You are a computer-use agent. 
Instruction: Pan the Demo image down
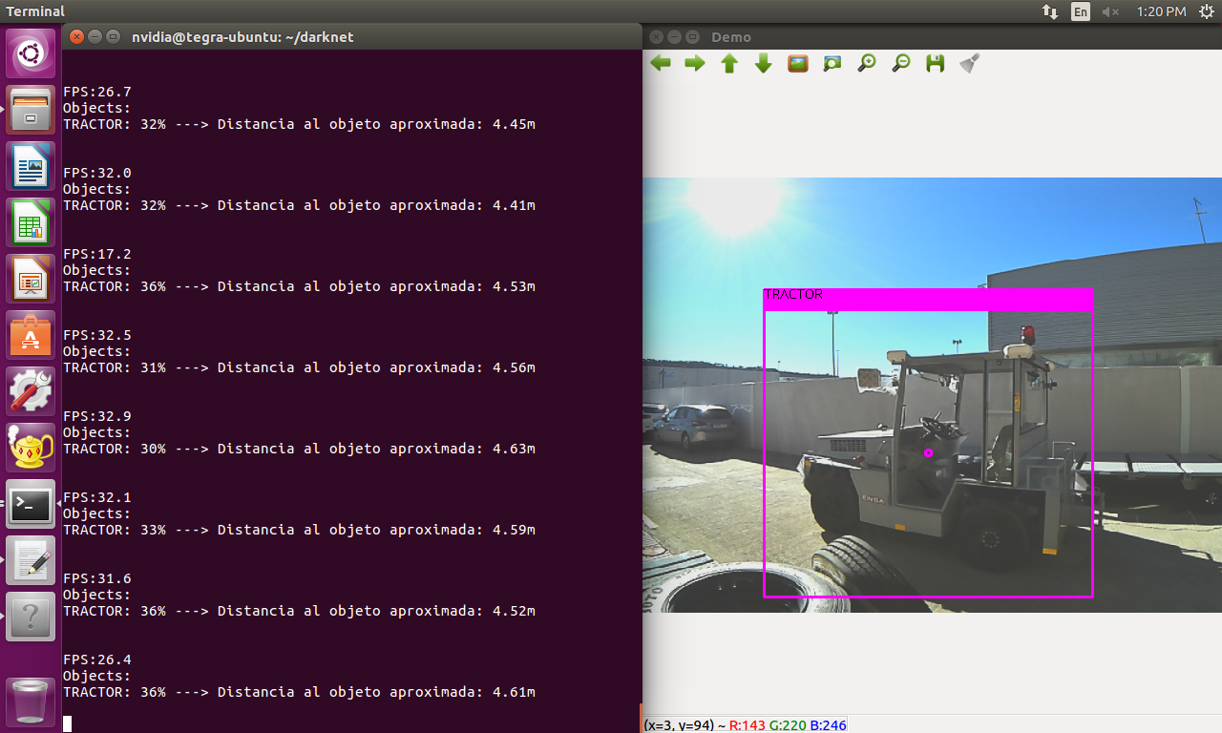(x=763, y=63)
